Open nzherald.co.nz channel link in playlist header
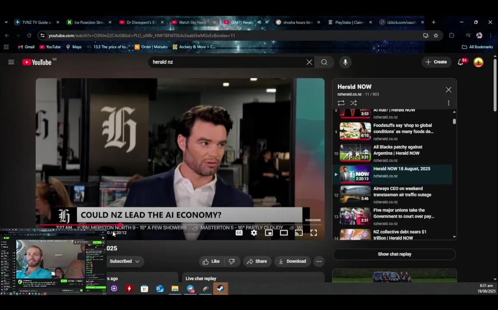This screenshot has height=310, width=498. 350,94
